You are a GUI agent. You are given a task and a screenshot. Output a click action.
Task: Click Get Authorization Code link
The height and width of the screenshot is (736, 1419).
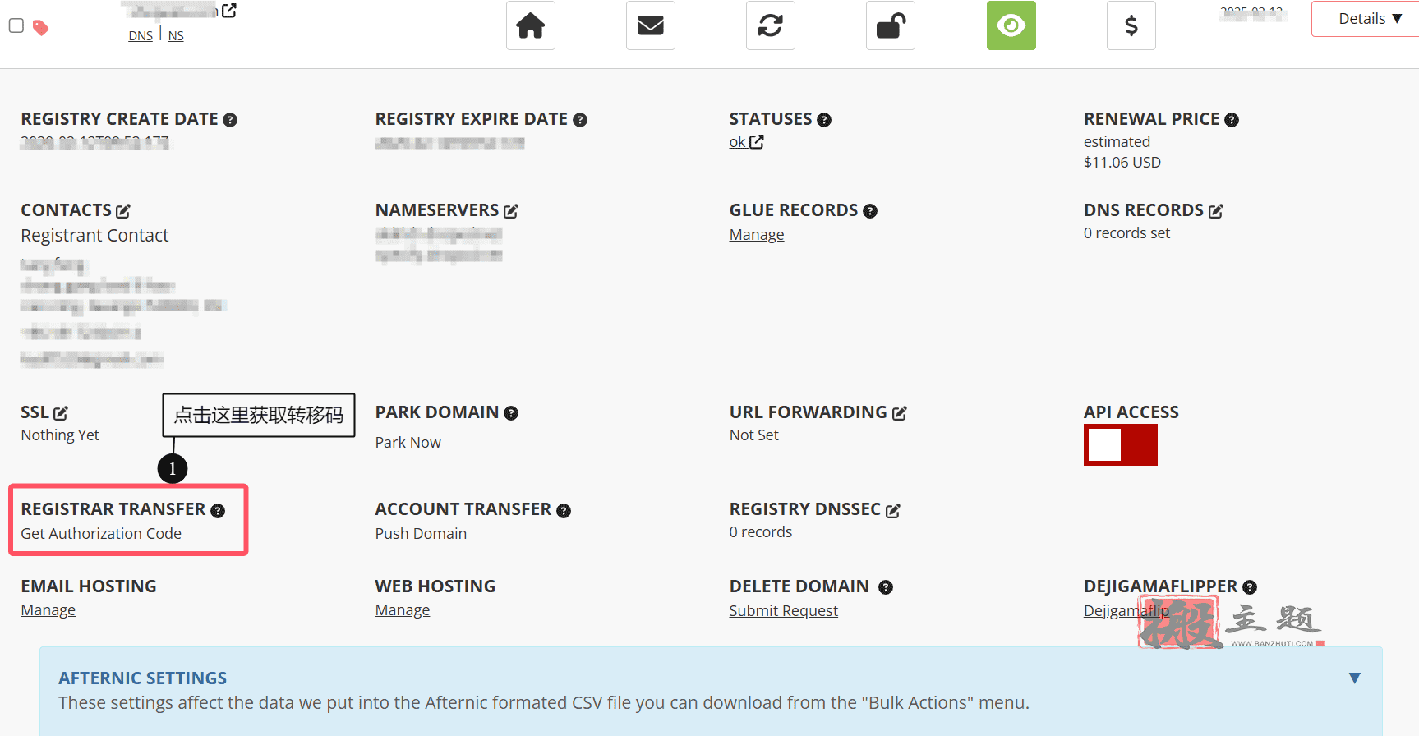[101, 534]
